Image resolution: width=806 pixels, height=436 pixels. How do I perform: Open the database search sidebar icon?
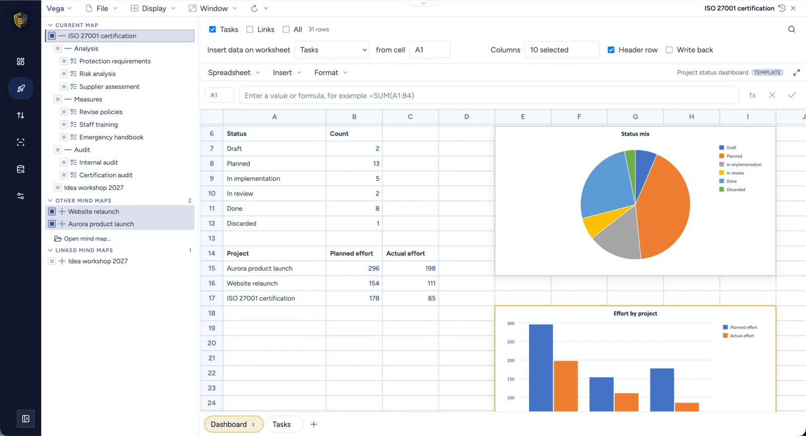pos(21,169)
